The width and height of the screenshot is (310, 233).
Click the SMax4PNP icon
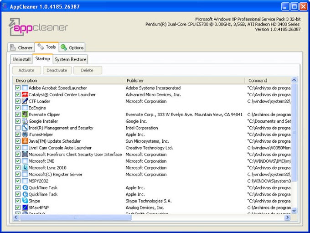pyautogui.click(x=25, y=207)
